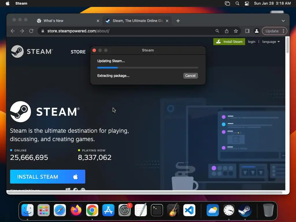Open Spotlight search in menu bar

click(237, 3)
